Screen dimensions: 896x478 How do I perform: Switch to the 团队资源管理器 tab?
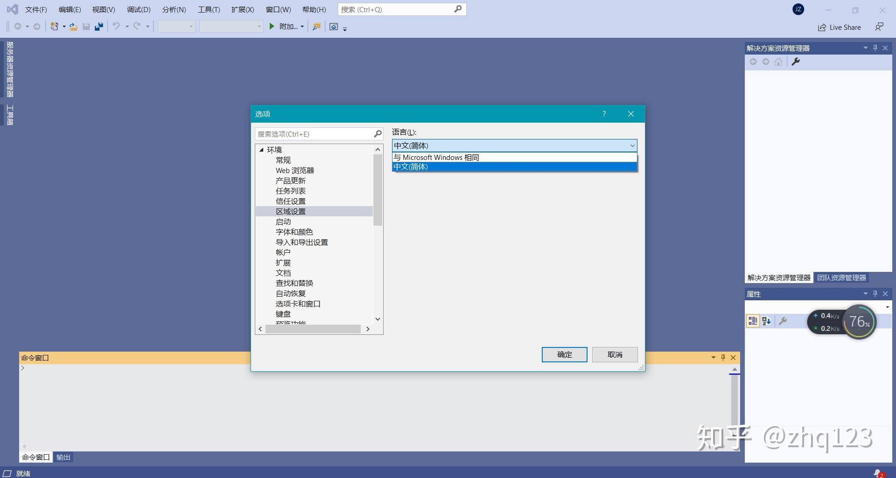click(x=840, y=277)
